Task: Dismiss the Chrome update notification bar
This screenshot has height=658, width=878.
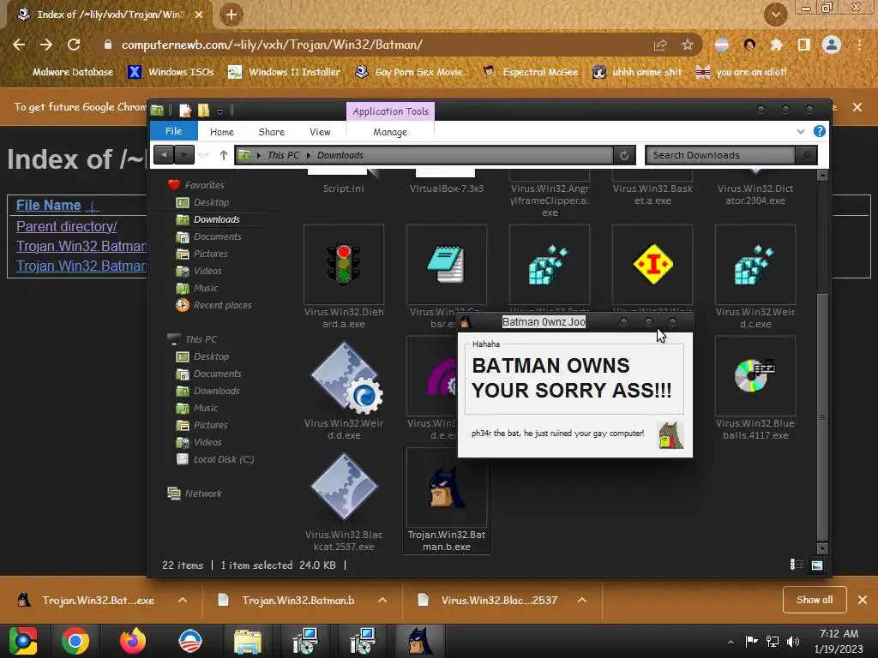Action: 857,107
